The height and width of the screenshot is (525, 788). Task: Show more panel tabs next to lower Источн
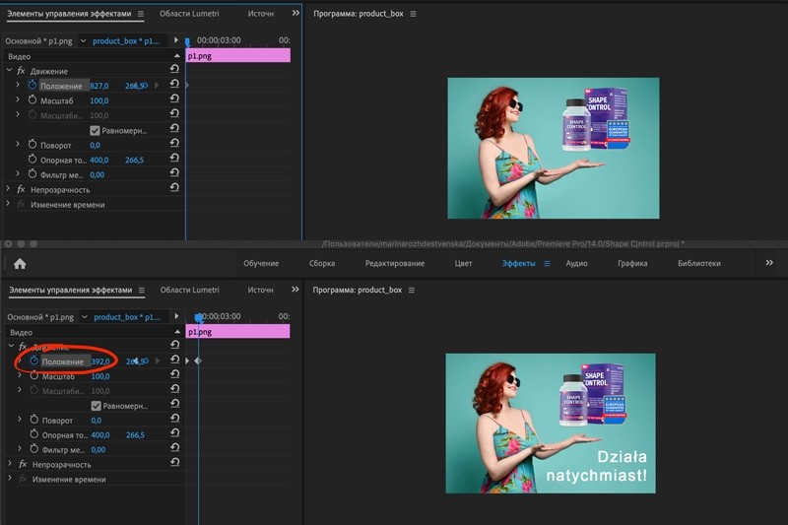pos(295,290)
